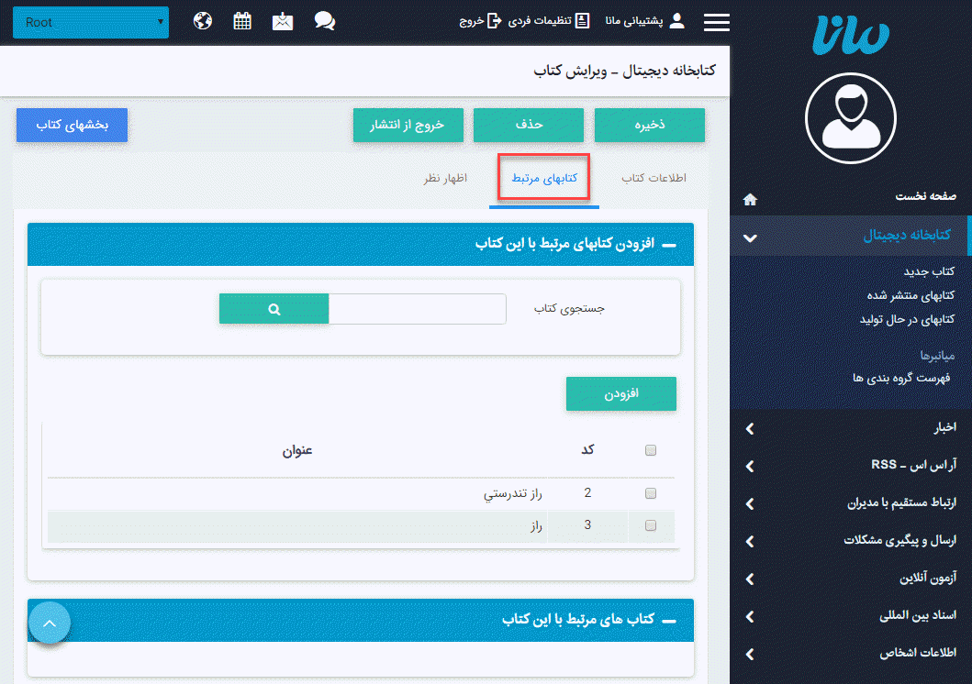
Task: Check the select-all checkbox in the table header
Action: [651, 450]
